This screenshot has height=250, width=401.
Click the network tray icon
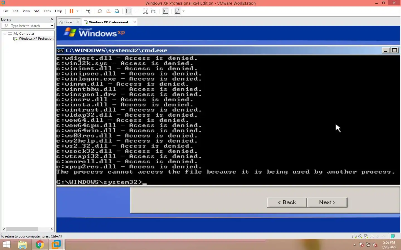(368, 245)
